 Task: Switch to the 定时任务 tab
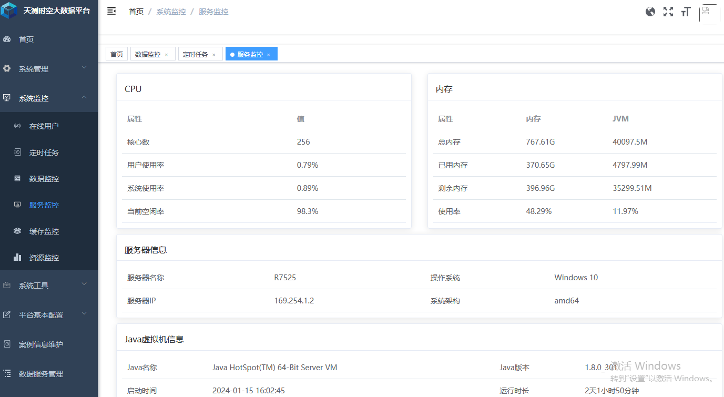pos(196,54)
